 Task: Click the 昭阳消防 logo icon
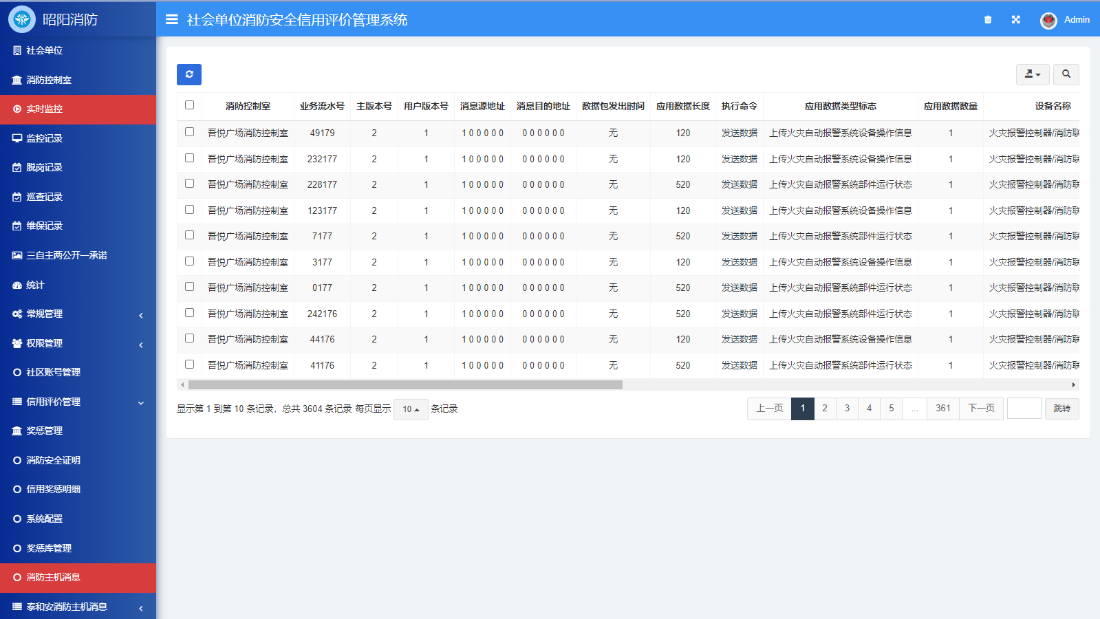point(22,19)
